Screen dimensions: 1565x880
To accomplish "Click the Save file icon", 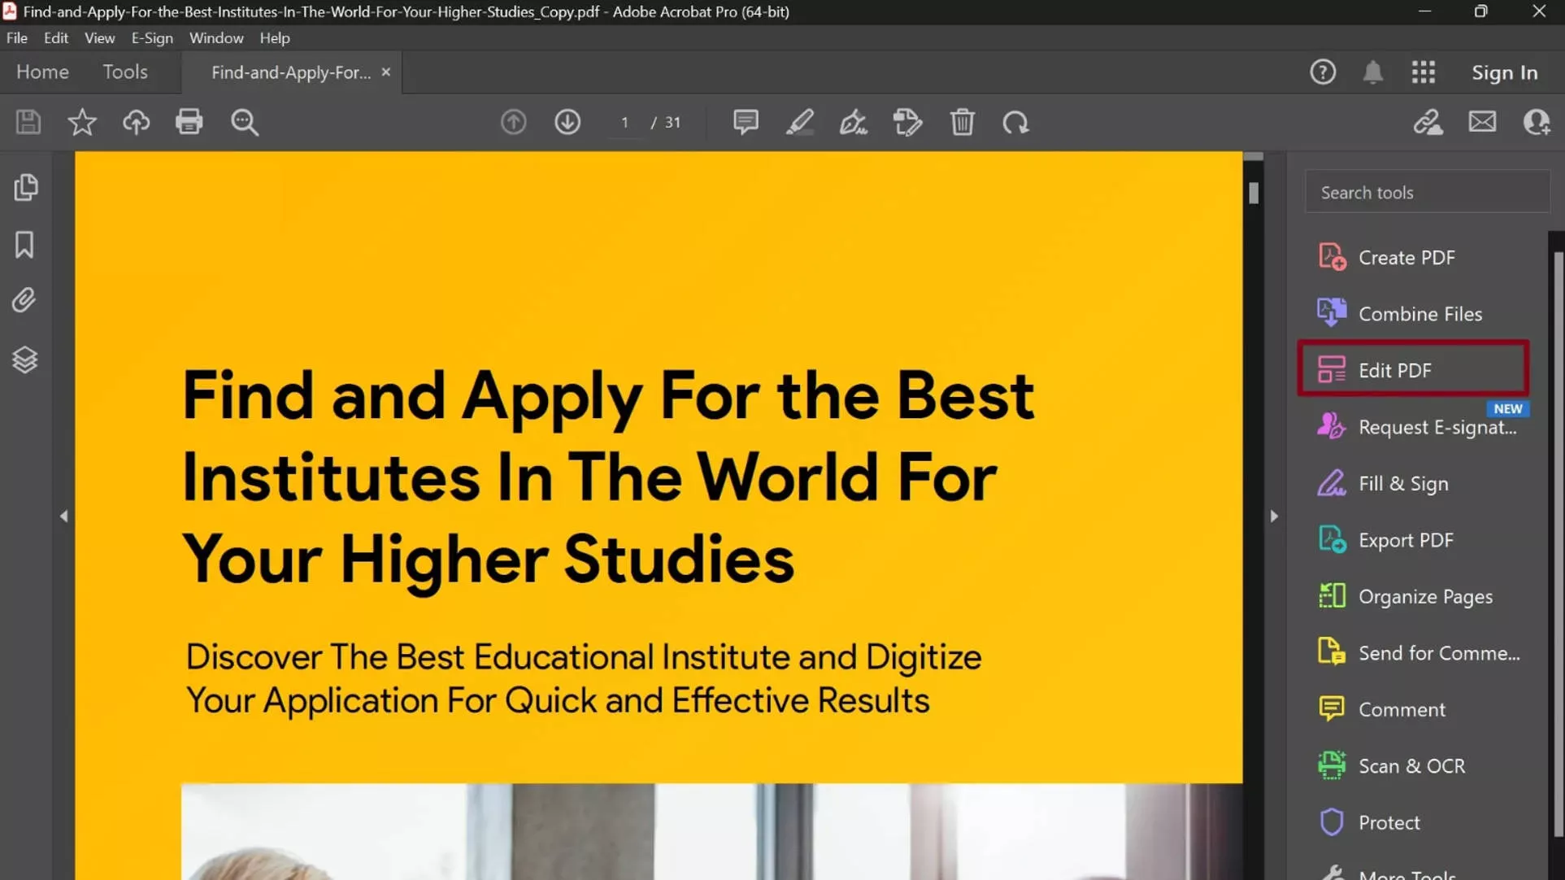I will [28, 122].
